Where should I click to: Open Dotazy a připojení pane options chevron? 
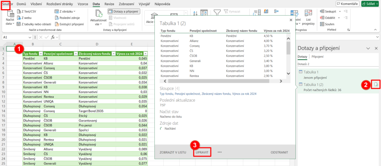tap(368, 48)
